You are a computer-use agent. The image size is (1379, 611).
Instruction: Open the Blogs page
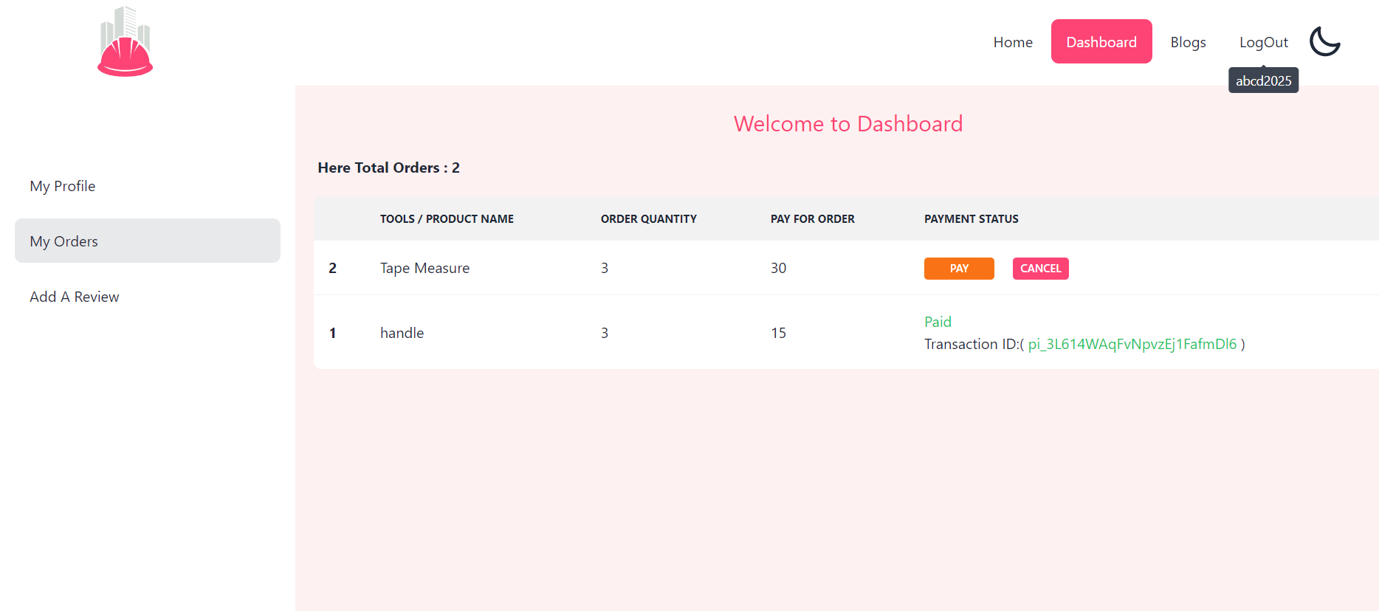pyautogui.click(x=1188, y=42)
